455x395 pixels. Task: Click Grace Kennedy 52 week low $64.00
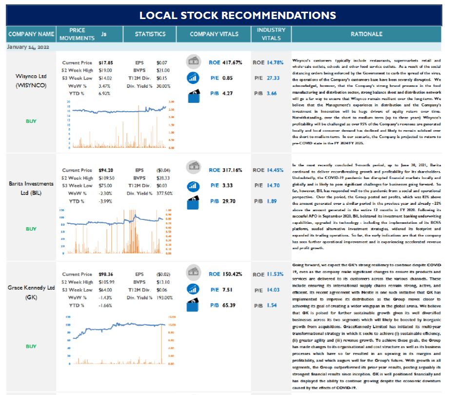(105, 290)
